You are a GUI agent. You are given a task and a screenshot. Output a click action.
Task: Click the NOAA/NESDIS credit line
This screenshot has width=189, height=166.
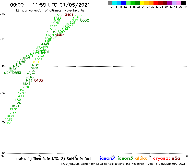click(x=103, y=164)
